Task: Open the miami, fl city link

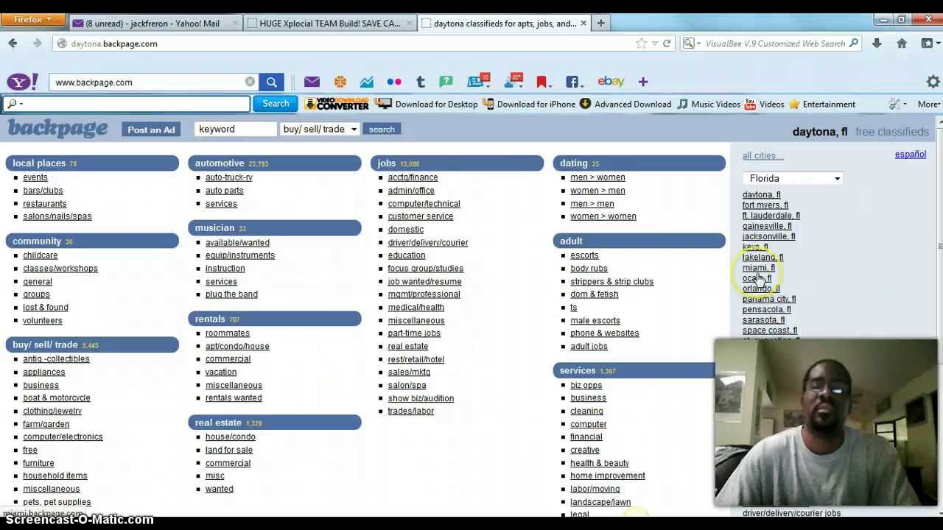Action: coord(758,268)
